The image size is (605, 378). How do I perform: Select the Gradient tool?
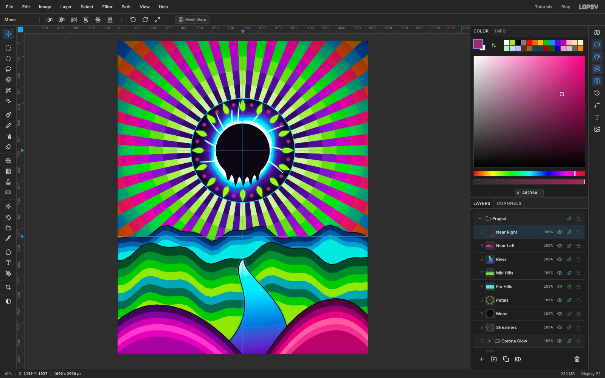[x=8, y=171]
